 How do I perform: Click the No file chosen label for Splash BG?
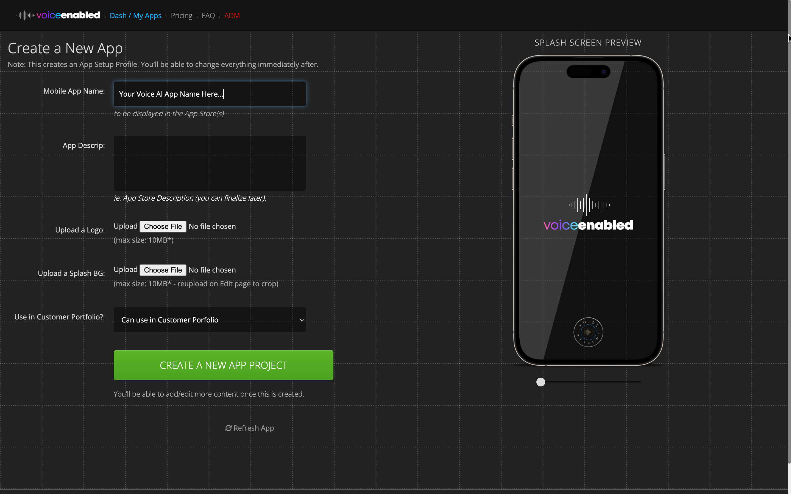coord(212,270)
